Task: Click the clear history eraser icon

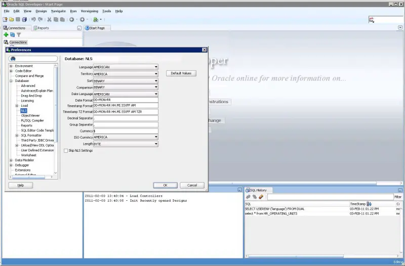Action: (x=261, y=197)
